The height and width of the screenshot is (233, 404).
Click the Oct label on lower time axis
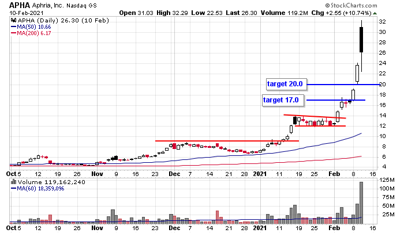click(x=12, y=228)
